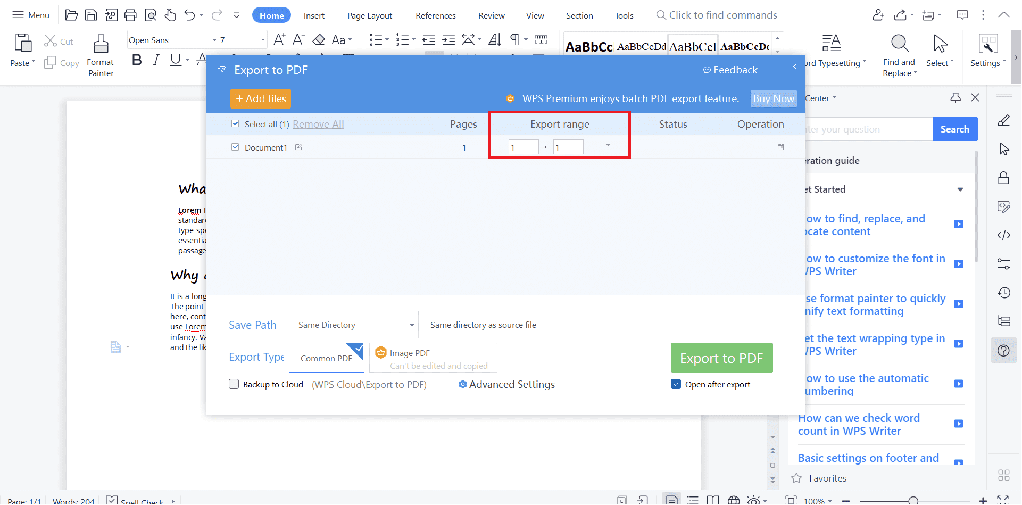Click the Print icon in quick toolbar

coord(130,15)
